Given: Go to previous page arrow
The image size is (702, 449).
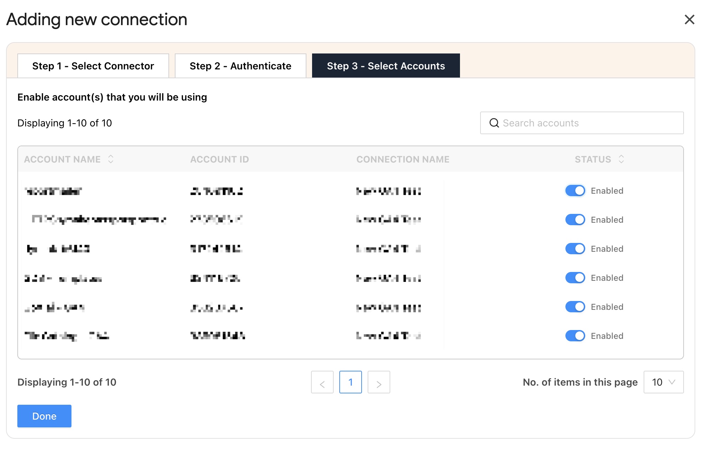Looking at the screenshot, I should pos(322,382).
